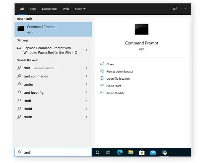Launch File Explorer from taskbar
Screen dimensions: 207x163
coord(131,152)
